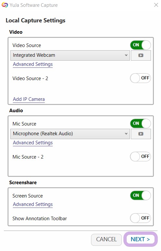Click the chevron arrow on webcam dropdown
This screenshot has height=251, width=161.
point(126,55)
